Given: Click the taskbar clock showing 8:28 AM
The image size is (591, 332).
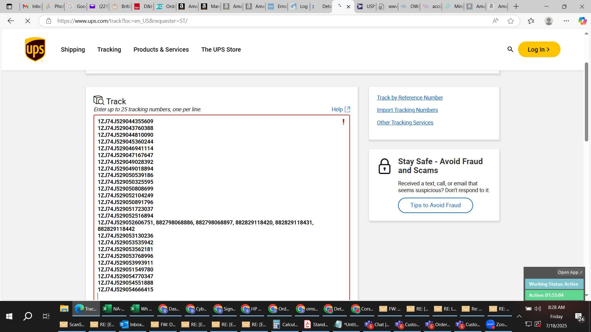Looking at the screenshot, I should point(556,307).
